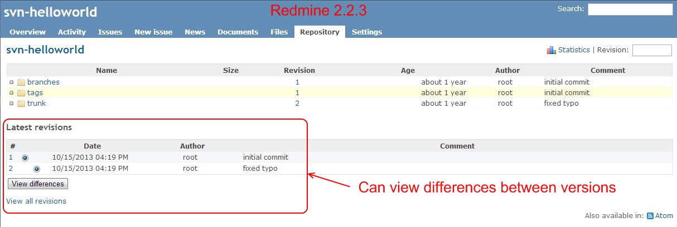Open the Statistics chart icon

(552, 50)
